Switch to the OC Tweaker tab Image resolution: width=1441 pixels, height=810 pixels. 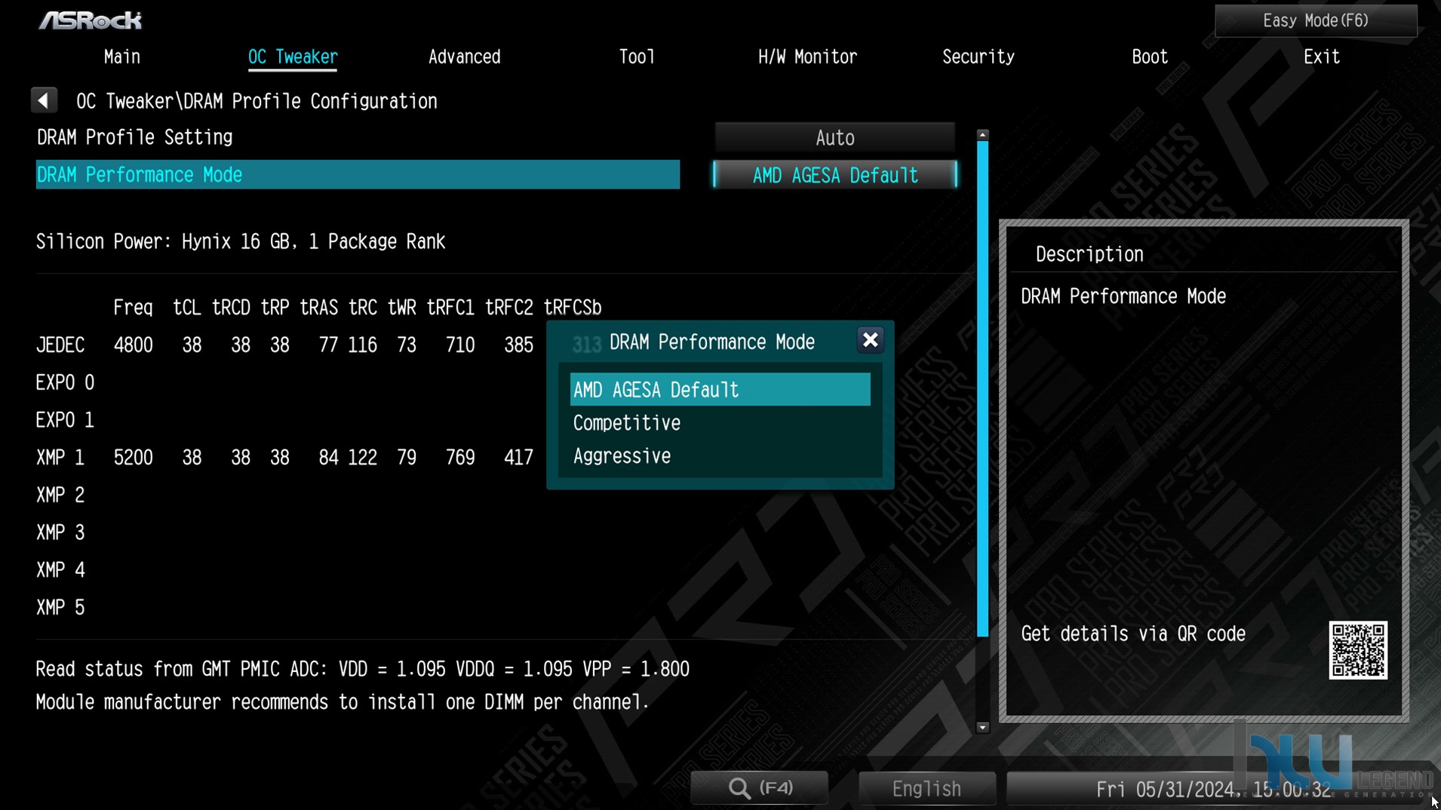(x=293, y=57)
